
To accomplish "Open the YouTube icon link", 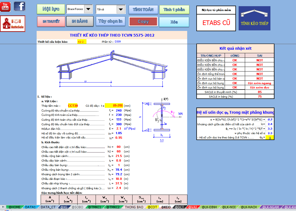I will click(5, 7).
